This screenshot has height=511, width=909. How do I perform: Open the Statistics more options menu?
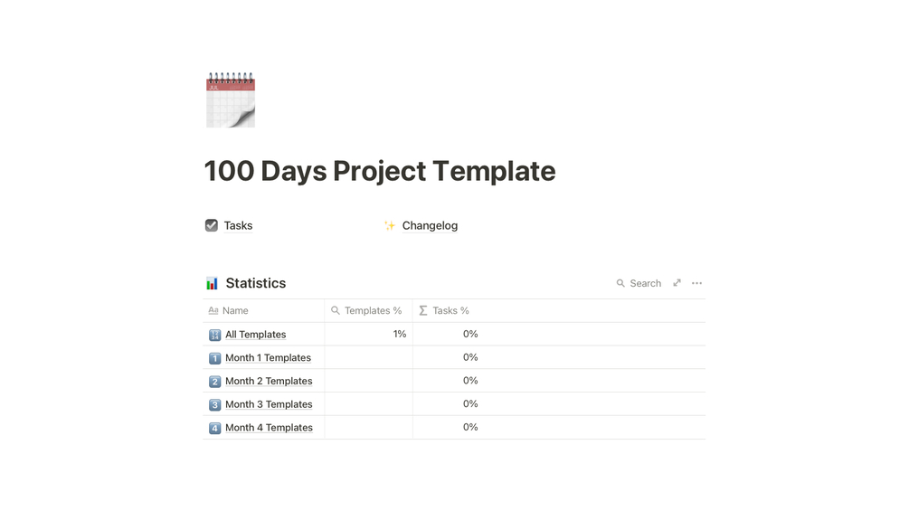(x=696, y=283)
